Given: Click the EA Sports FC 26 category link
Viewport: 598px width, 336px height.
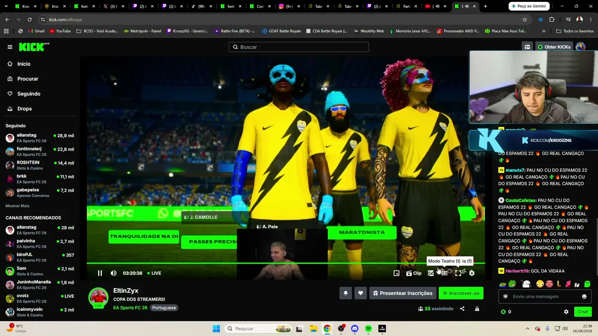Looking at the screenshot, I should pyautogui.click(x=130, y=308).
